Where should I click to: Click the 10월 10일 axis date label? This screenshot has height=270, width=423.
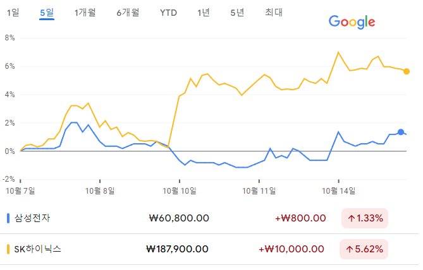pyautogui.click(x=180, y=191)
